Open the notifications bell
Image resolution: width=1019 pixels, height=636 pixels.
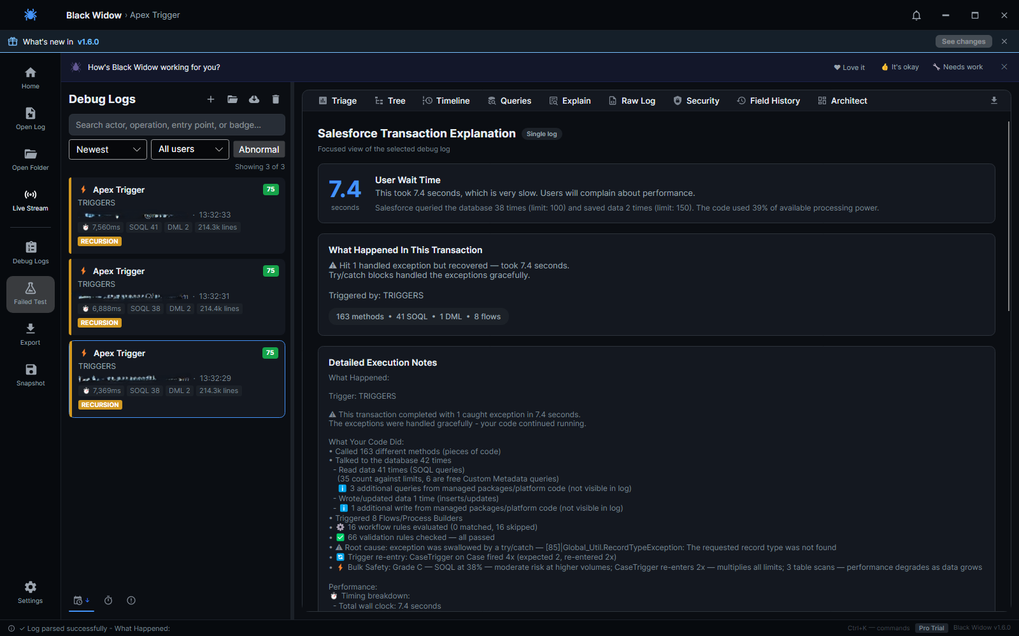point(916,15)
